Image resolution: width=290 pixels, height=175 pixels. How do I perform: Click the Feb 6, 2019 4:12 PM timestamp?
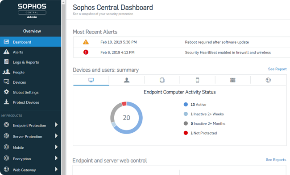click(117, 53)
